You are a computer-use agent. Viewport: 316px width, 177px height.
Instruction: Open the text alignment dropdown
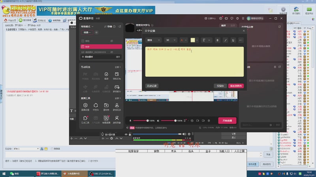pyautogui.click(x=206, y=40)
